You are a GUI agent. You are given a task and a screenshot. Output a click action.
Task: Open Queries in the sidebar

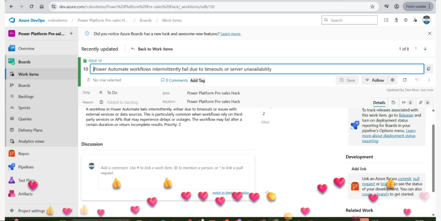25,119
